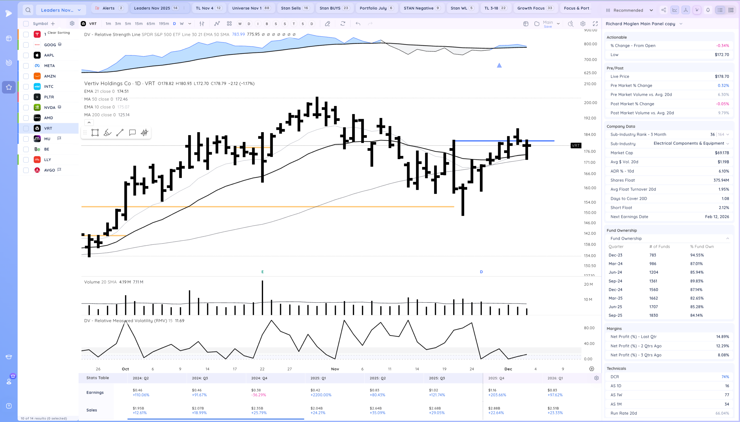Switch to the Stan BUYS tab
The height and width of the screenshot is (422, 740).
coord(334,8)
